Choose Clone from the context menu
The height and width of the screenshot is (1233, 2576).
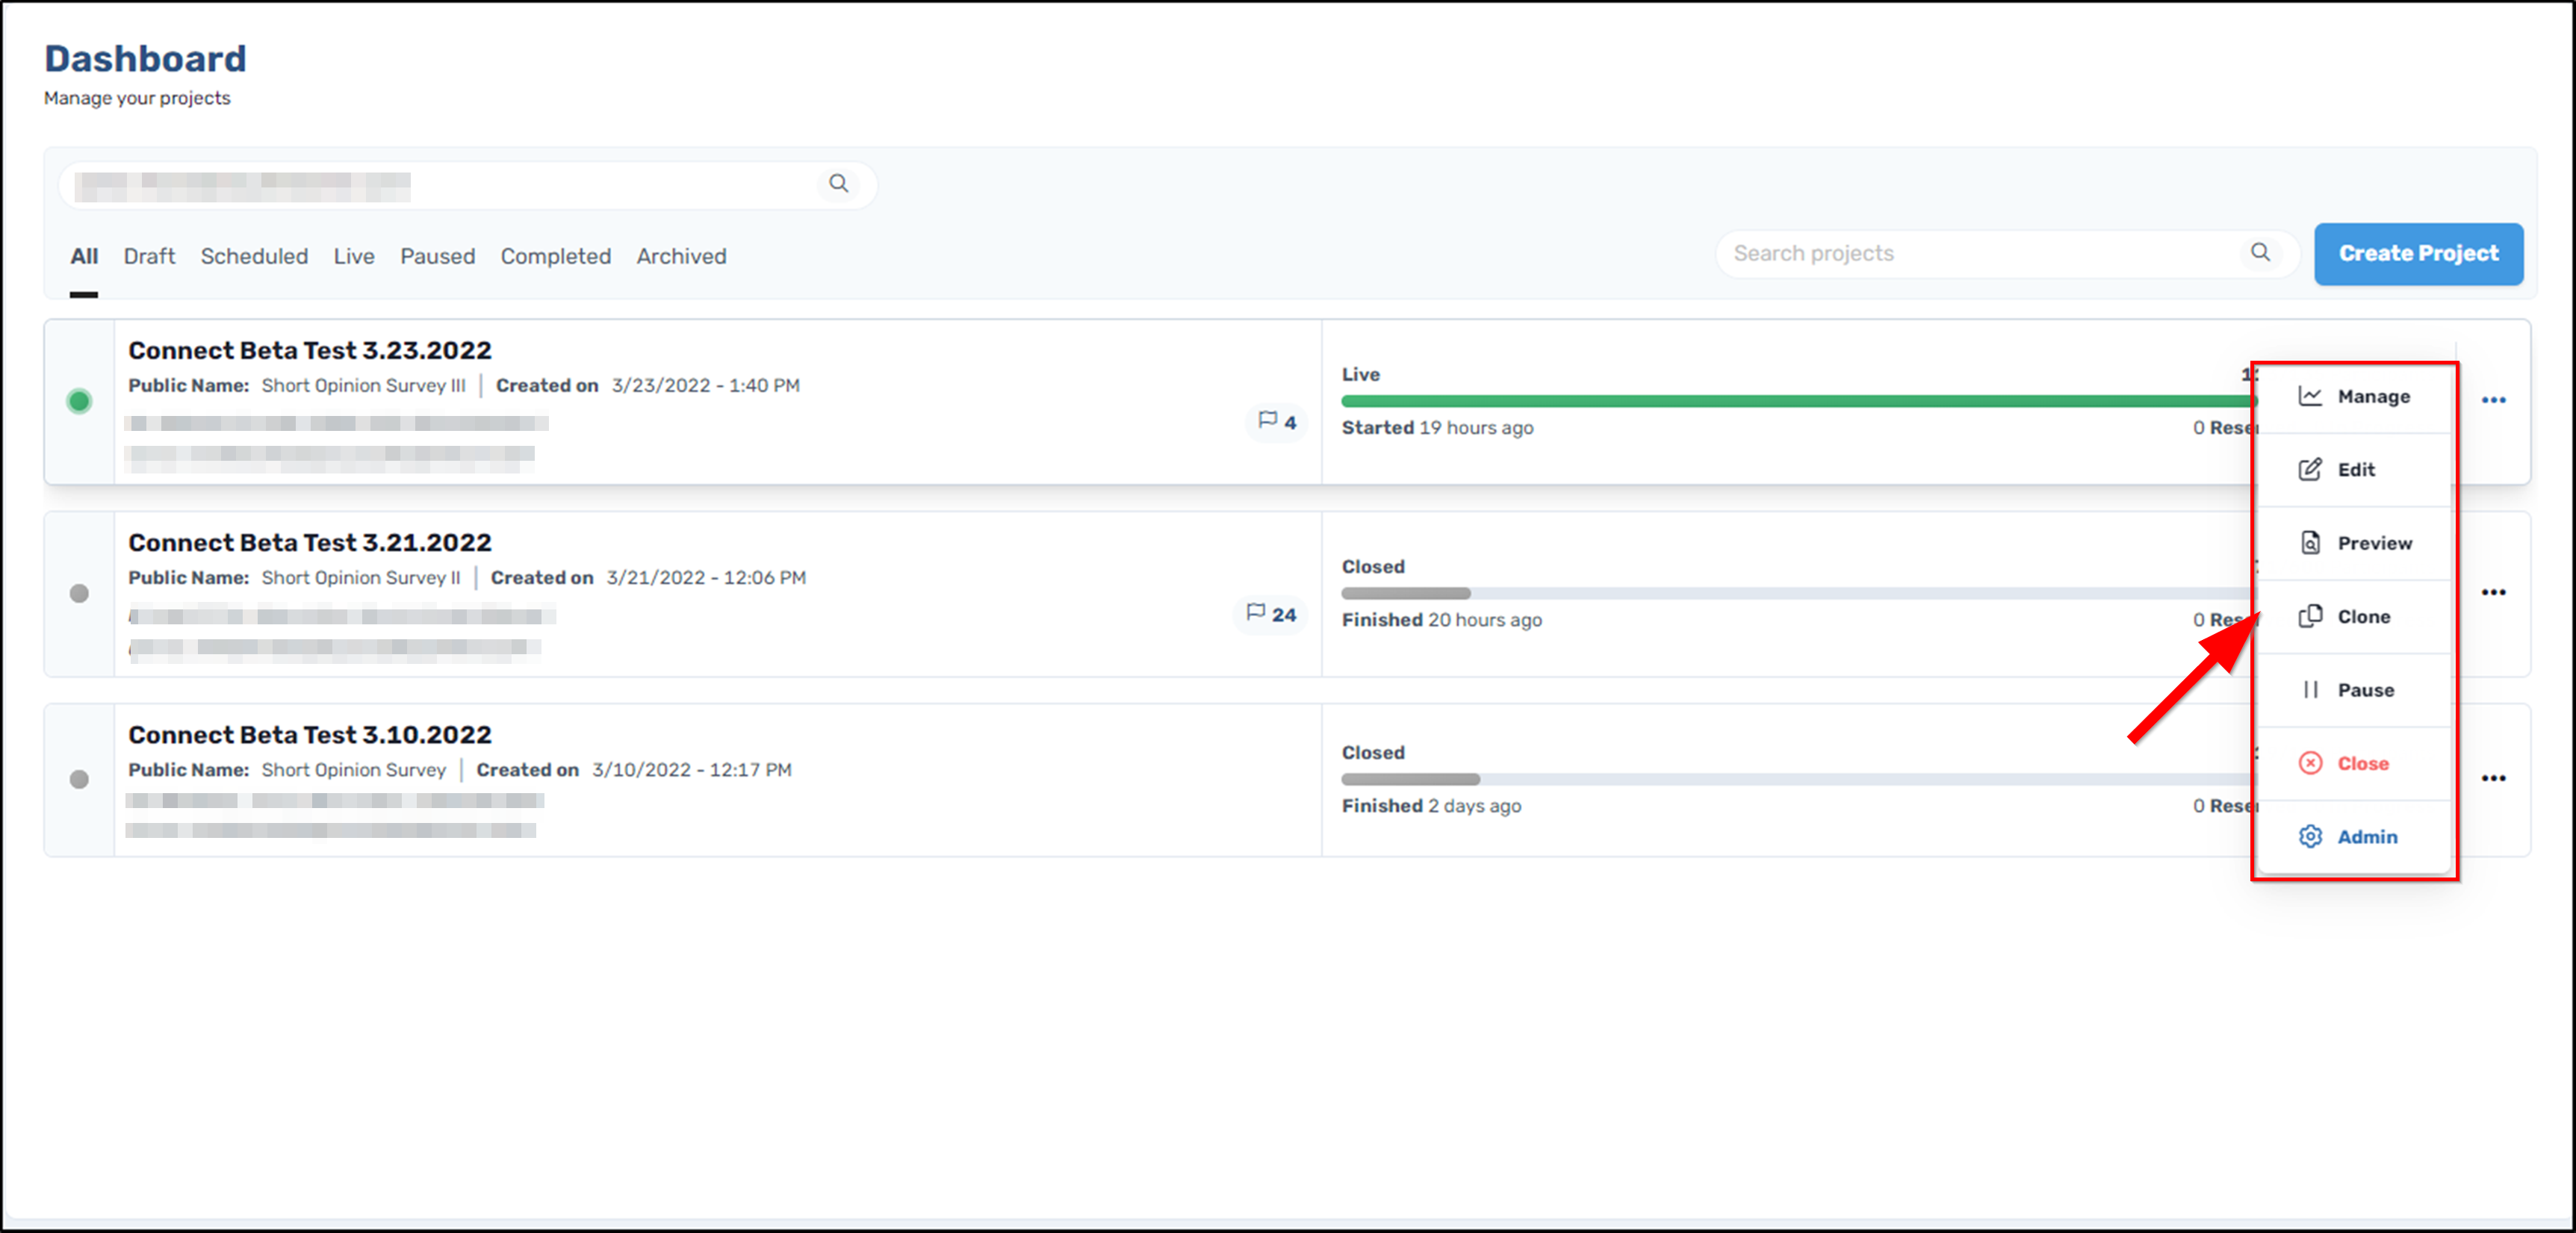click(x=2355, y=616)
